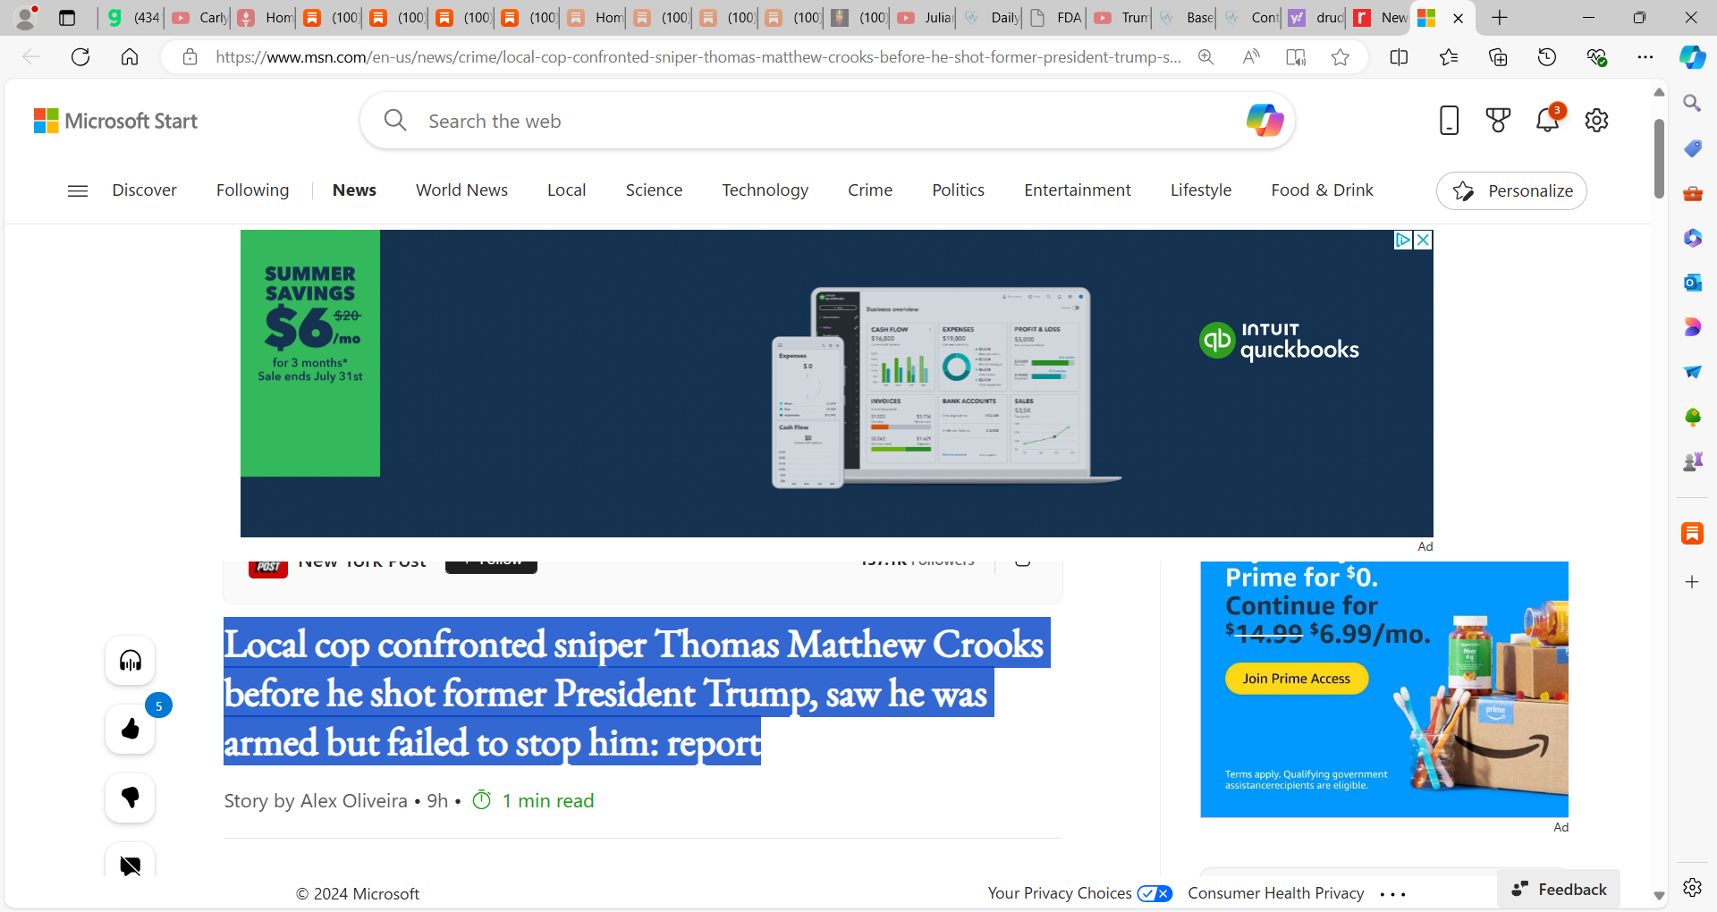Go to browser home page icon
The width and height of the screenshot is (1717, 912).
tap(130, 57)
